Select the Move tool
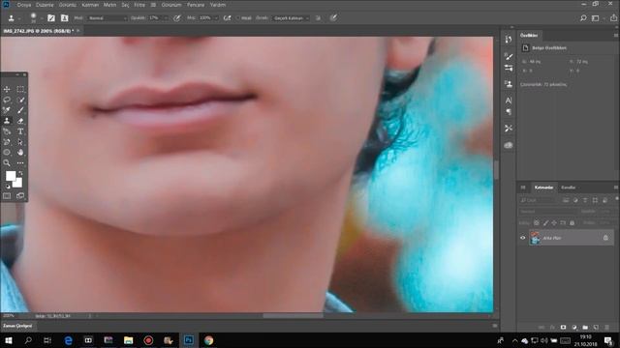Viewport: 620px width, 348px height. [7, 89]
